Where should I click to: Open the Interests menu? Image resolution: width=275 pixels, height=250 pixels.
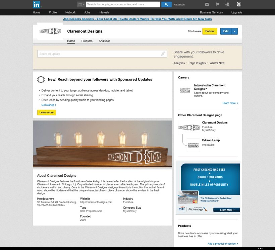pos(104,12)
